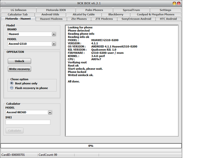This screenshot has height=158, width=200.
Task: Choose Flash recovery in phone option
Action: point(12,88)
